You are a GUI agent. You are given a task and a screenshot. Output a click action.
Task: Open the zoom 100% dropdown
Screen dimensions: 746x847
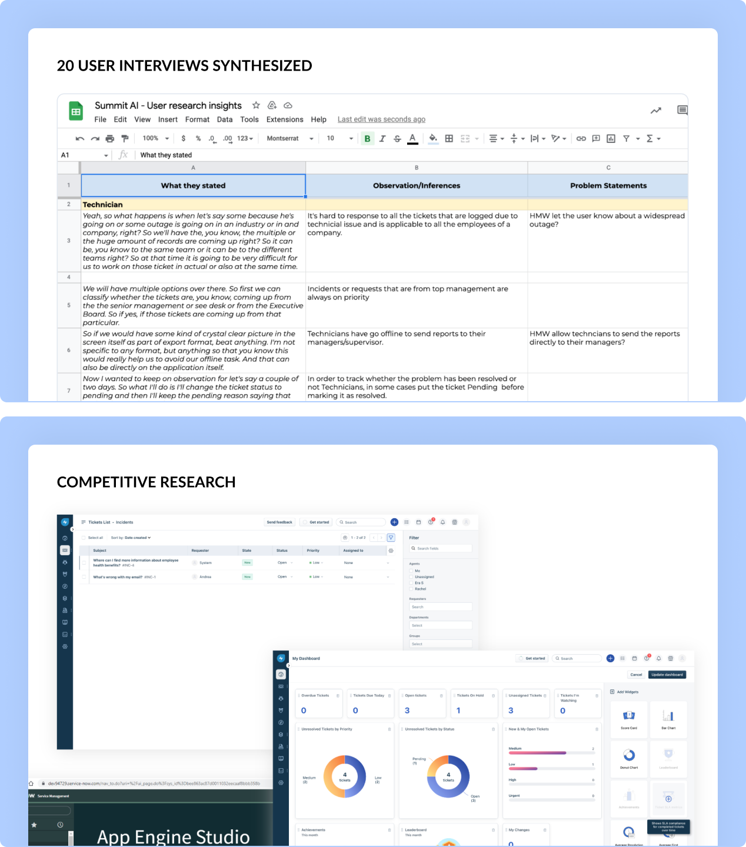[156, 139]
